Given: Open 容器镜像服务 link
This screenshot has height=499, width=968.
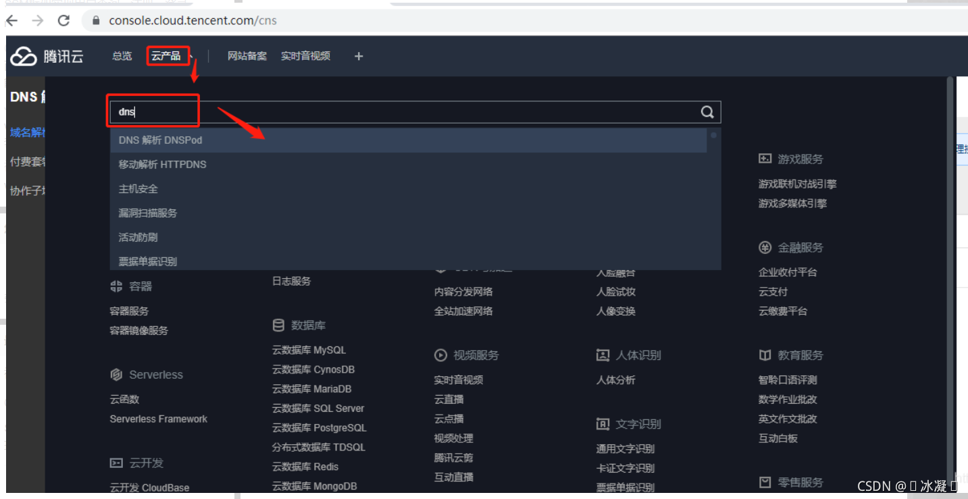Looking at the screenshot, I should (139, 331).
